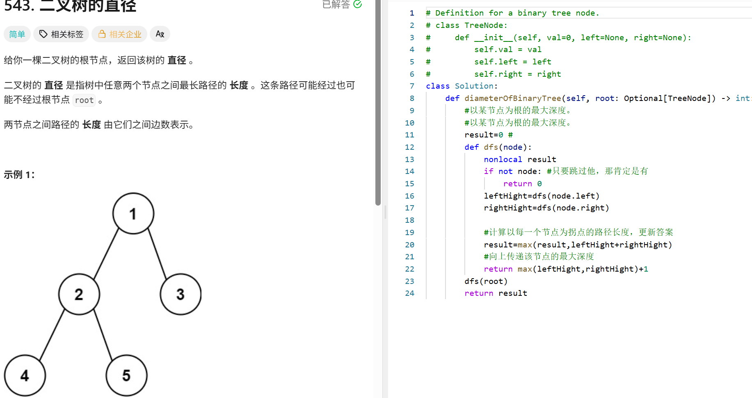Click the self.right = right comment line
The image size is (752, 398).
pyautogui.click(x=493, y=74)
